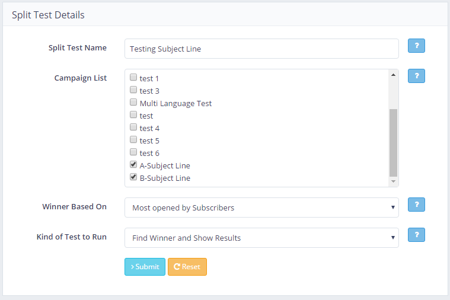Click the campaign list scrollbar thumb
The image size is (450, 300).
click(392, 142)
